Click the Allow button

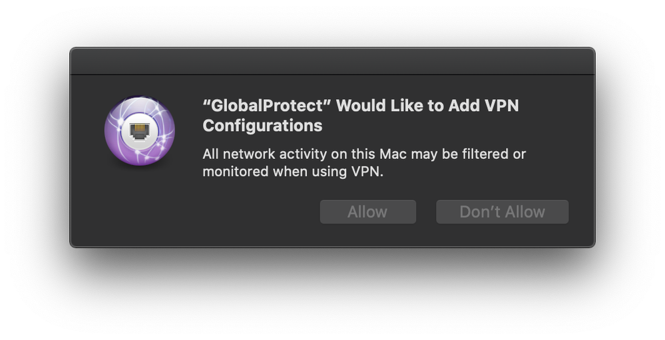[x=367, y=212]
